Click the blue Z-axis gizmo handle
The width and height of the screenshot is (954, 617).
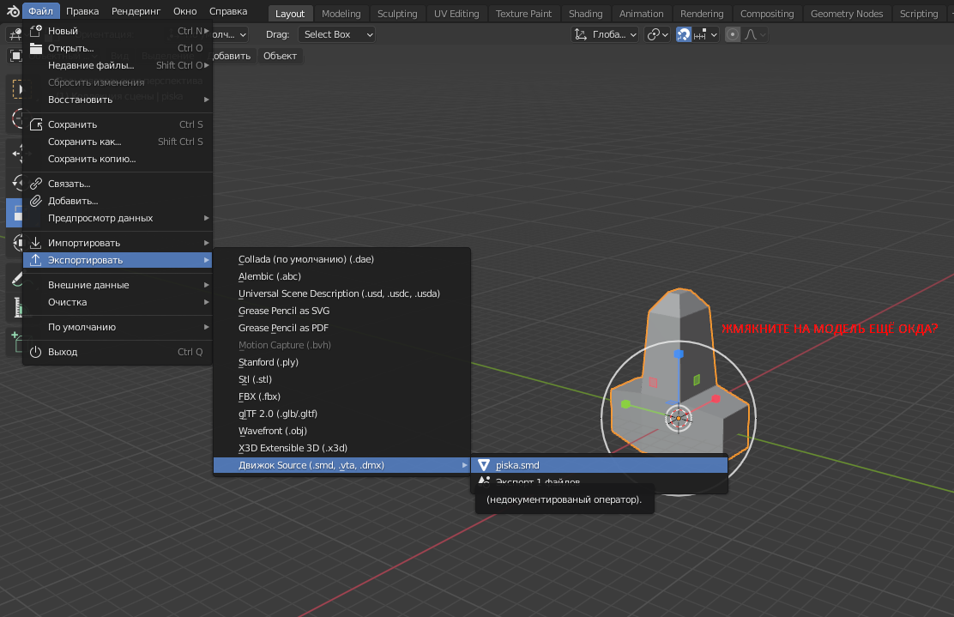679,354
